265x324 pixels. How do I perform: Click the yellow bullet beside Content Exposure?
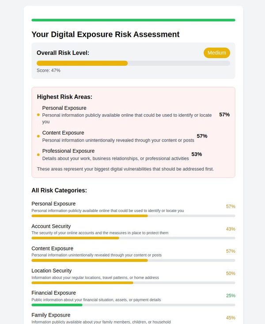[x=38, y=136]
